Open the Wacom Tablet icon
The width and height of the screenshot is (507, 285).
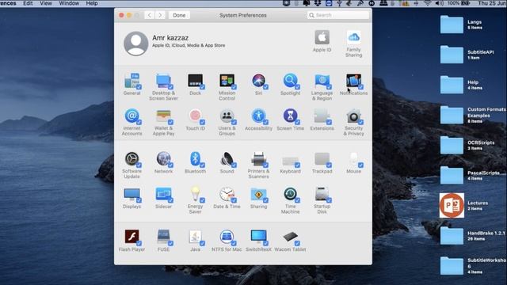click(291, 237)
